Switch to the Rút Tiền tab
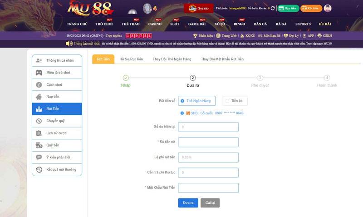Viewport: 363px width, 217px height. coord(103,59)
